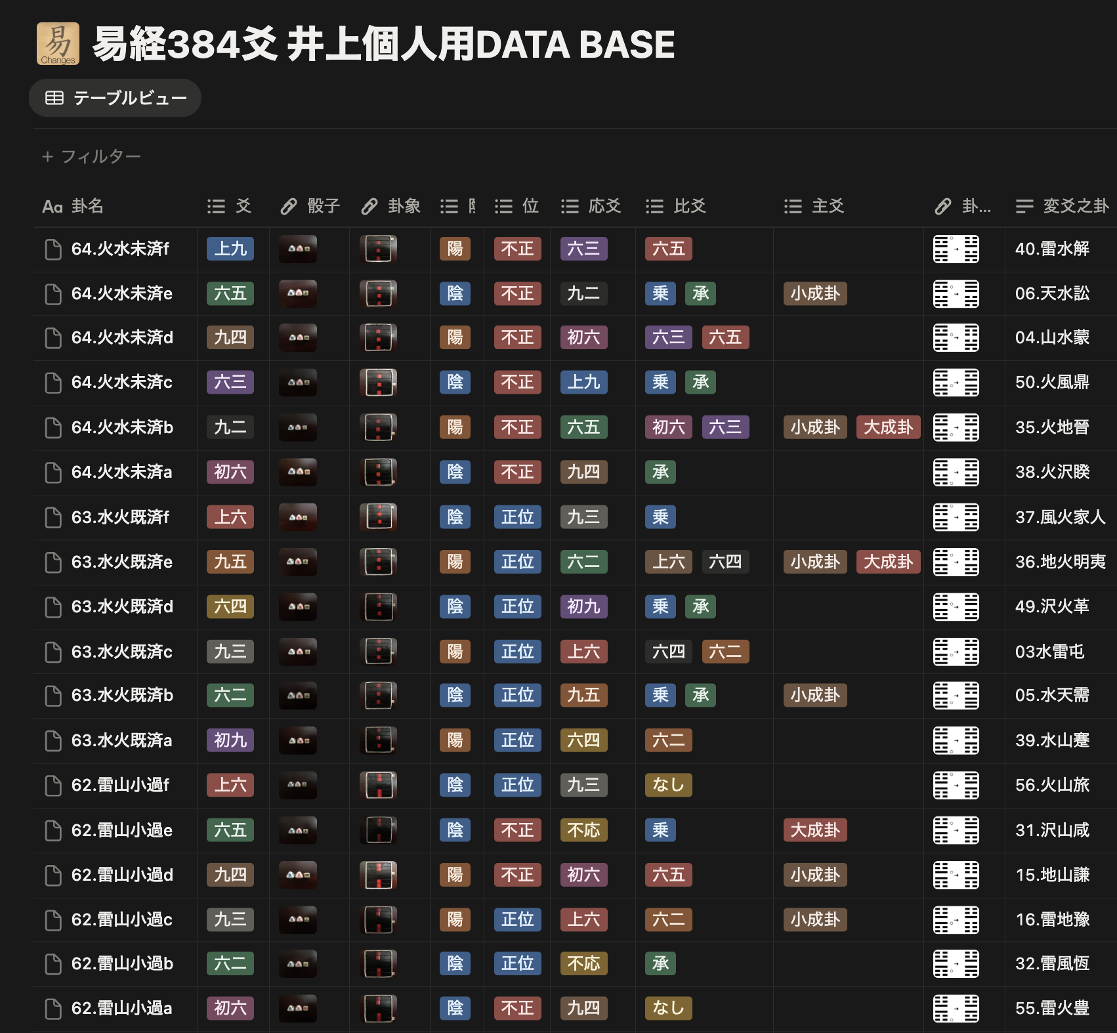The height and width of the screenshot is (1033, 1117).
Task: Click the 大成卦 tag in 62.雷山小過e row
Action: coord(815,830)
